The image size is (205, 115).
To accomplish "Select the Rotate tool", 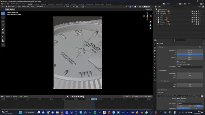I will [3, 25].
